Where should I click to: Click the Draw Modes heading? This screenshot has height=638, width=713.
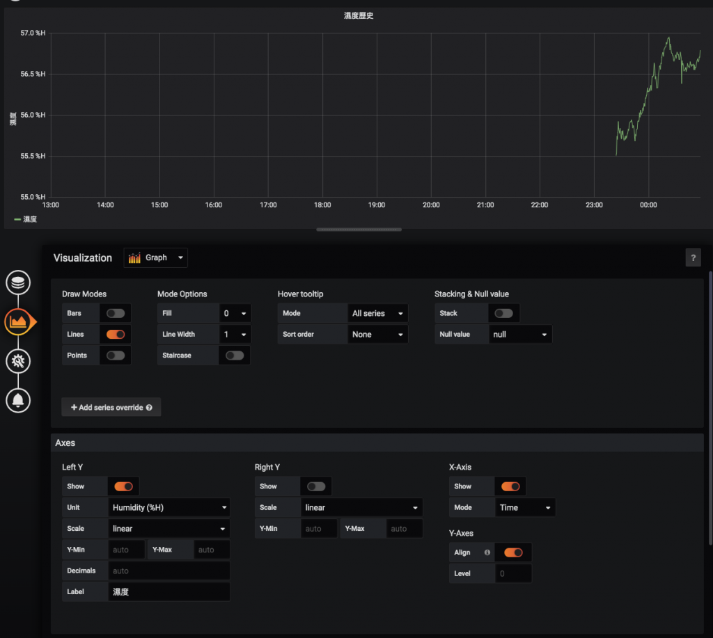click(x=84, y=294)
